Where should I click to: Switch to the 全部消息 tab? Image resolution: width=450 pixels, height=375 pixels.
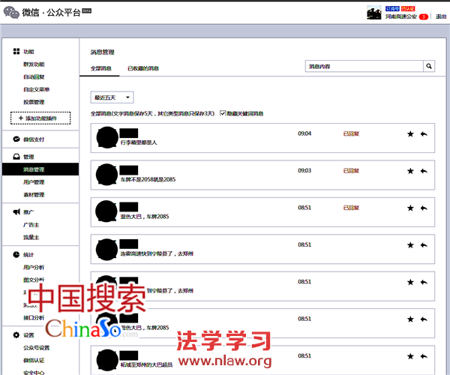100,68
